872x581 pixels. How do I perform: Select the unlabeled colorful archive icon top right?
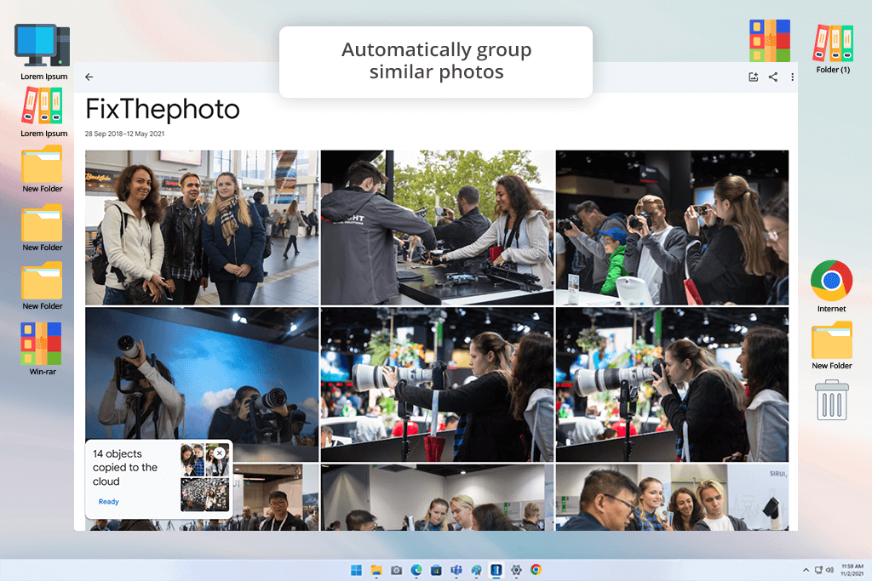coord(770,41)
